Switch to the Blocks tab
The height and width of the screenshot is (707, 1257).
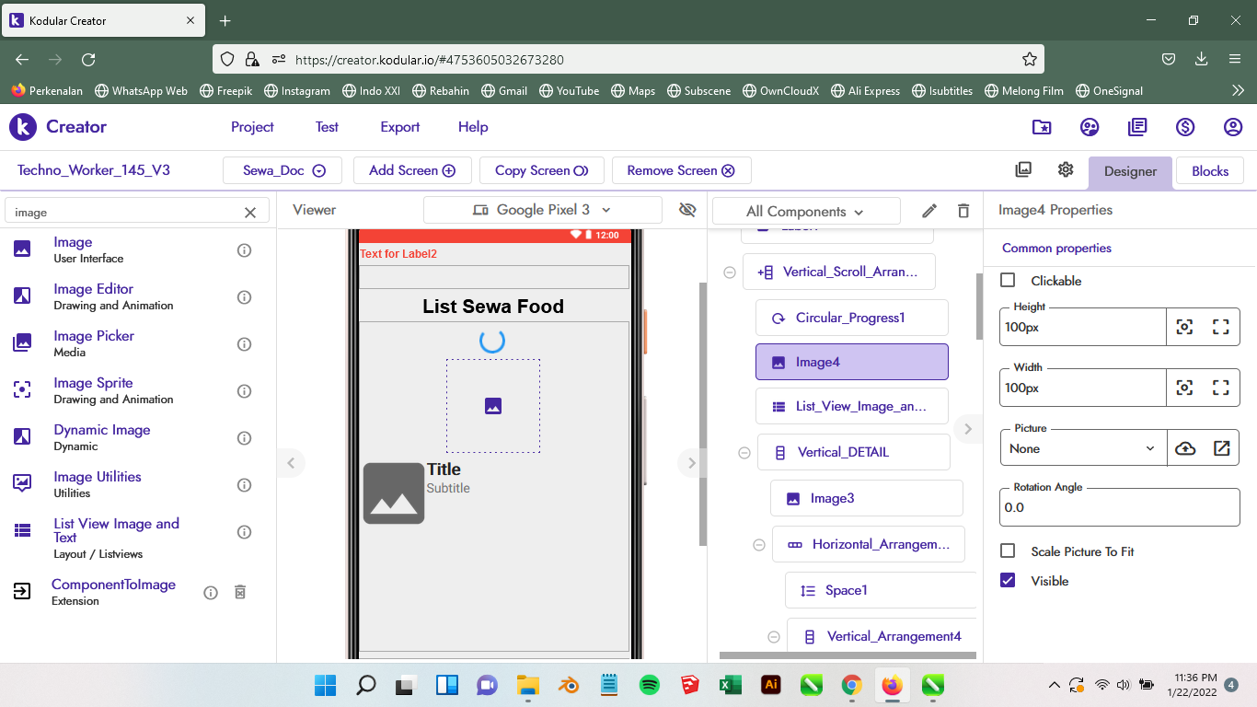1209,171
